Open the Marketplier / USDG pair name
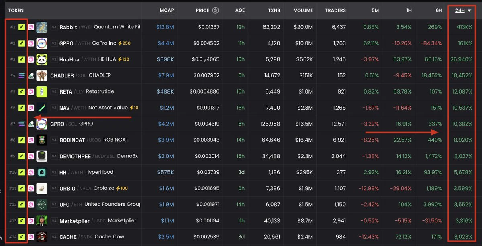The width and height of the screenshot is (482, 246). coord(82,220)
